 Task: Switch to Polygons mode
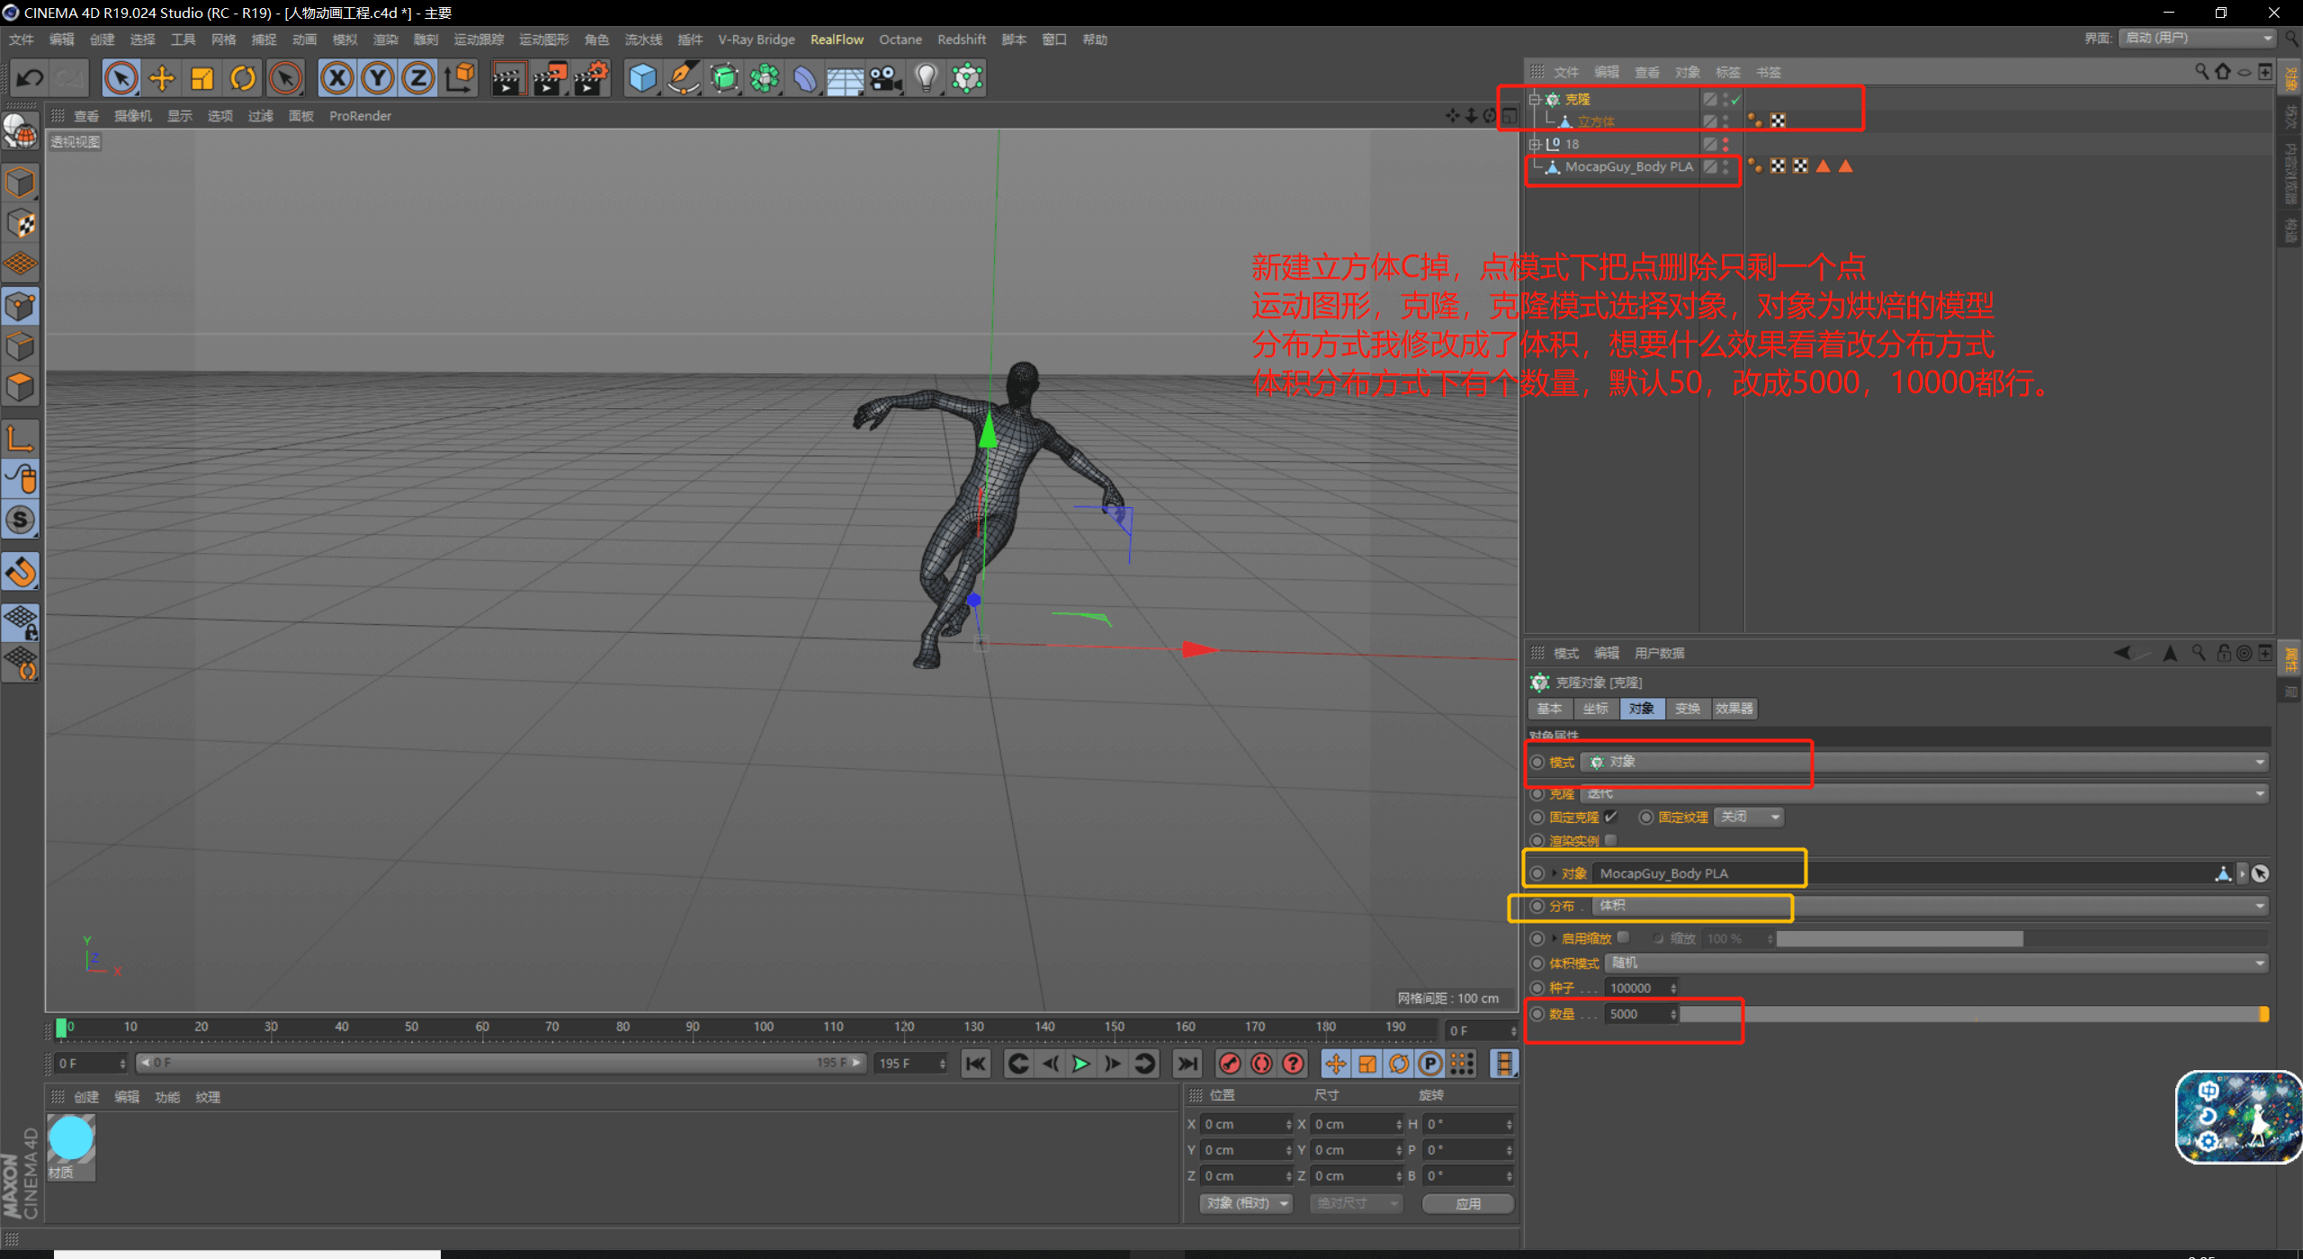click(21, 388)
